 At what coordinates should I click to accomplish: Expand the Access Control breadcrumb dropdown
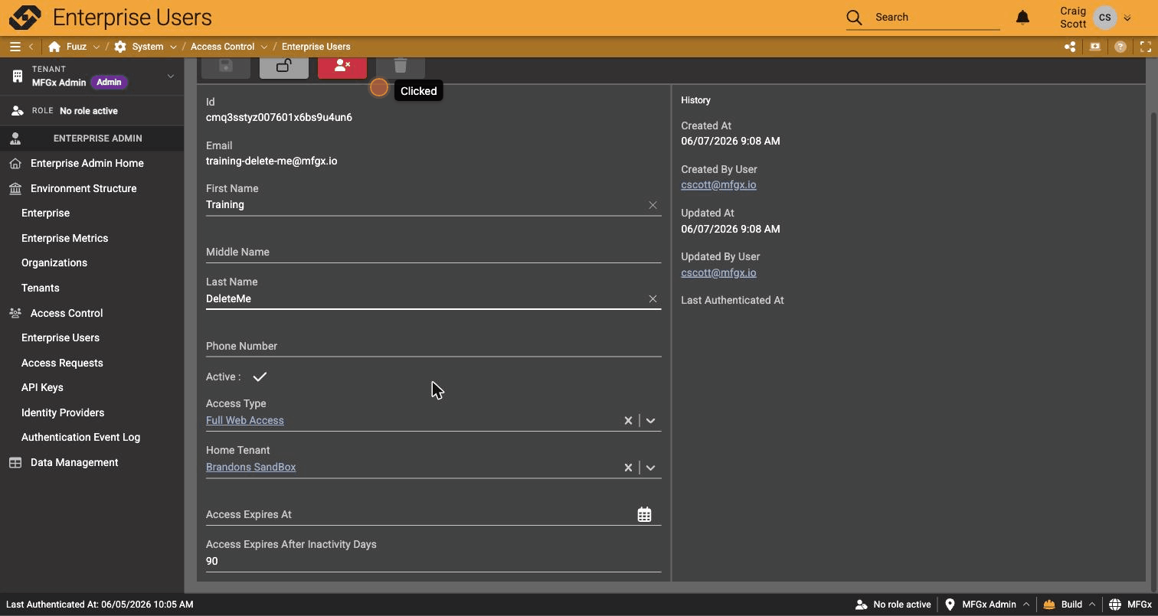coord(264,47)
